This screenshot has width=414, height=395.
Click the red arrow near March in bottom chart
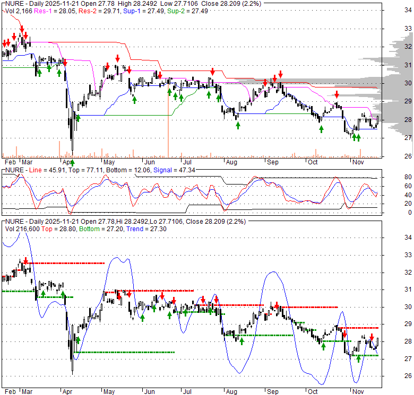click(25, 260)
